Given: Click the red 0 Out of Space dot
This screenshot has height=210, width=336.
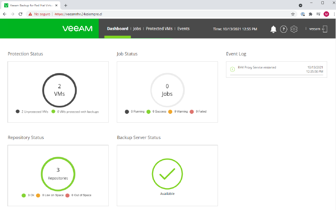Looking at the screenshot, I should coord(68,195).
